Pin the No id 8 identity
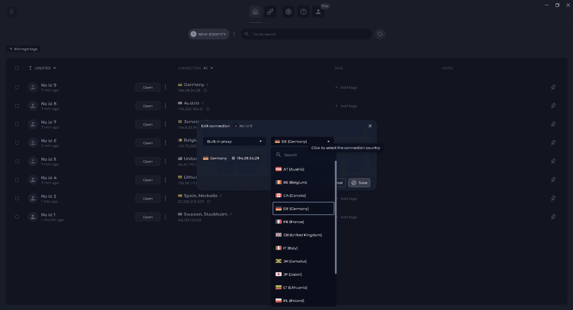This screenshot has width=573, height=310. coord(553,106)
